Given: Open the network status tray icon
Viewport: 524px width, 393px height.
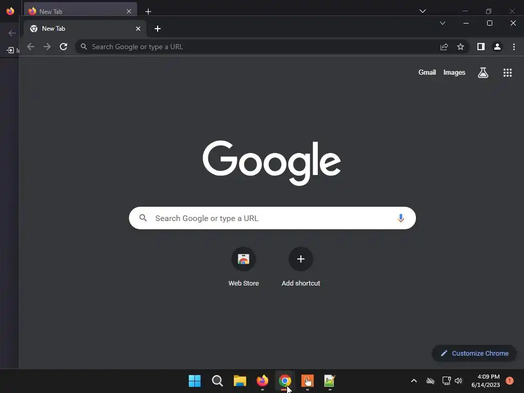Looking at the screenshot, I should coord(446,381).
